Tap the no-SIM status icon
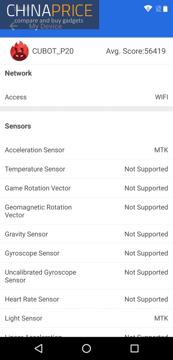Image resolution: width=173 pixels, height=360 pixels. pos(159,9)
